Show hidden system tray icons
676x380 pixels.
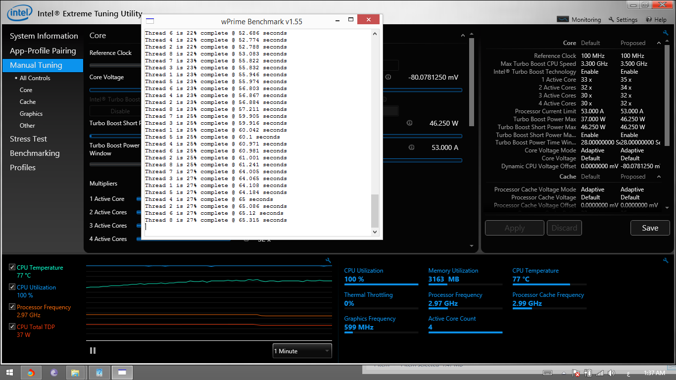coord(564,373)
